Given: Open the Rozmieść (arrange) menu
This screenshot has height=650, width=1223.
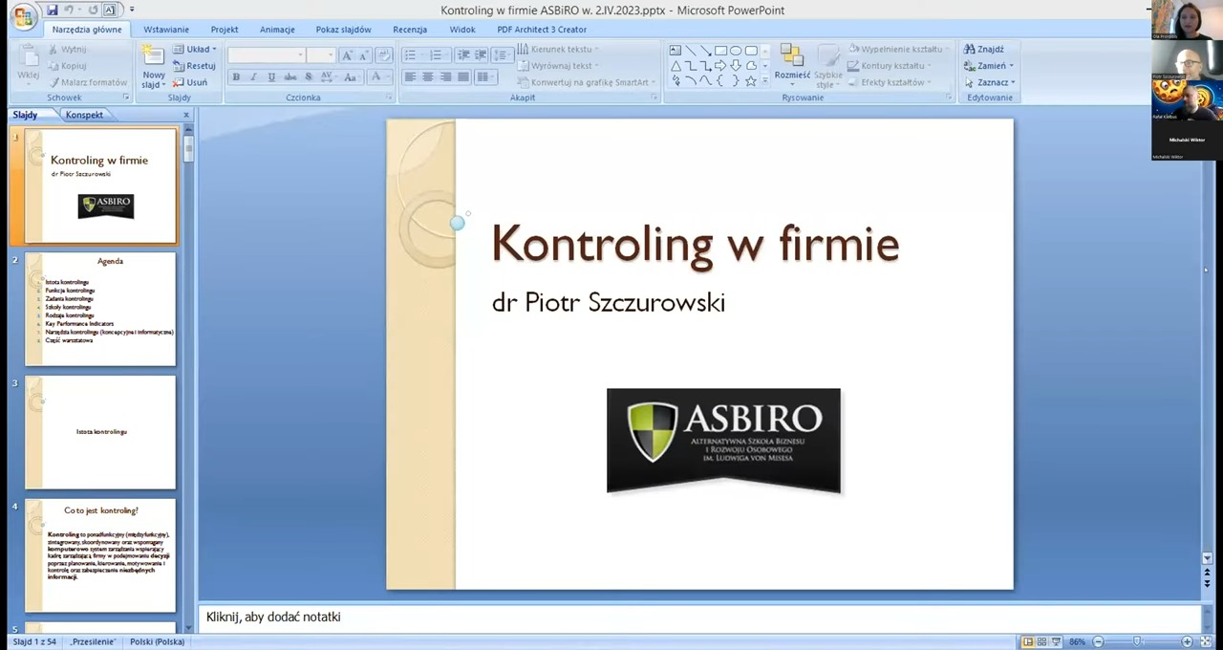Looking at the screenshot, I should pyautogui.click(x=792, y=63).
